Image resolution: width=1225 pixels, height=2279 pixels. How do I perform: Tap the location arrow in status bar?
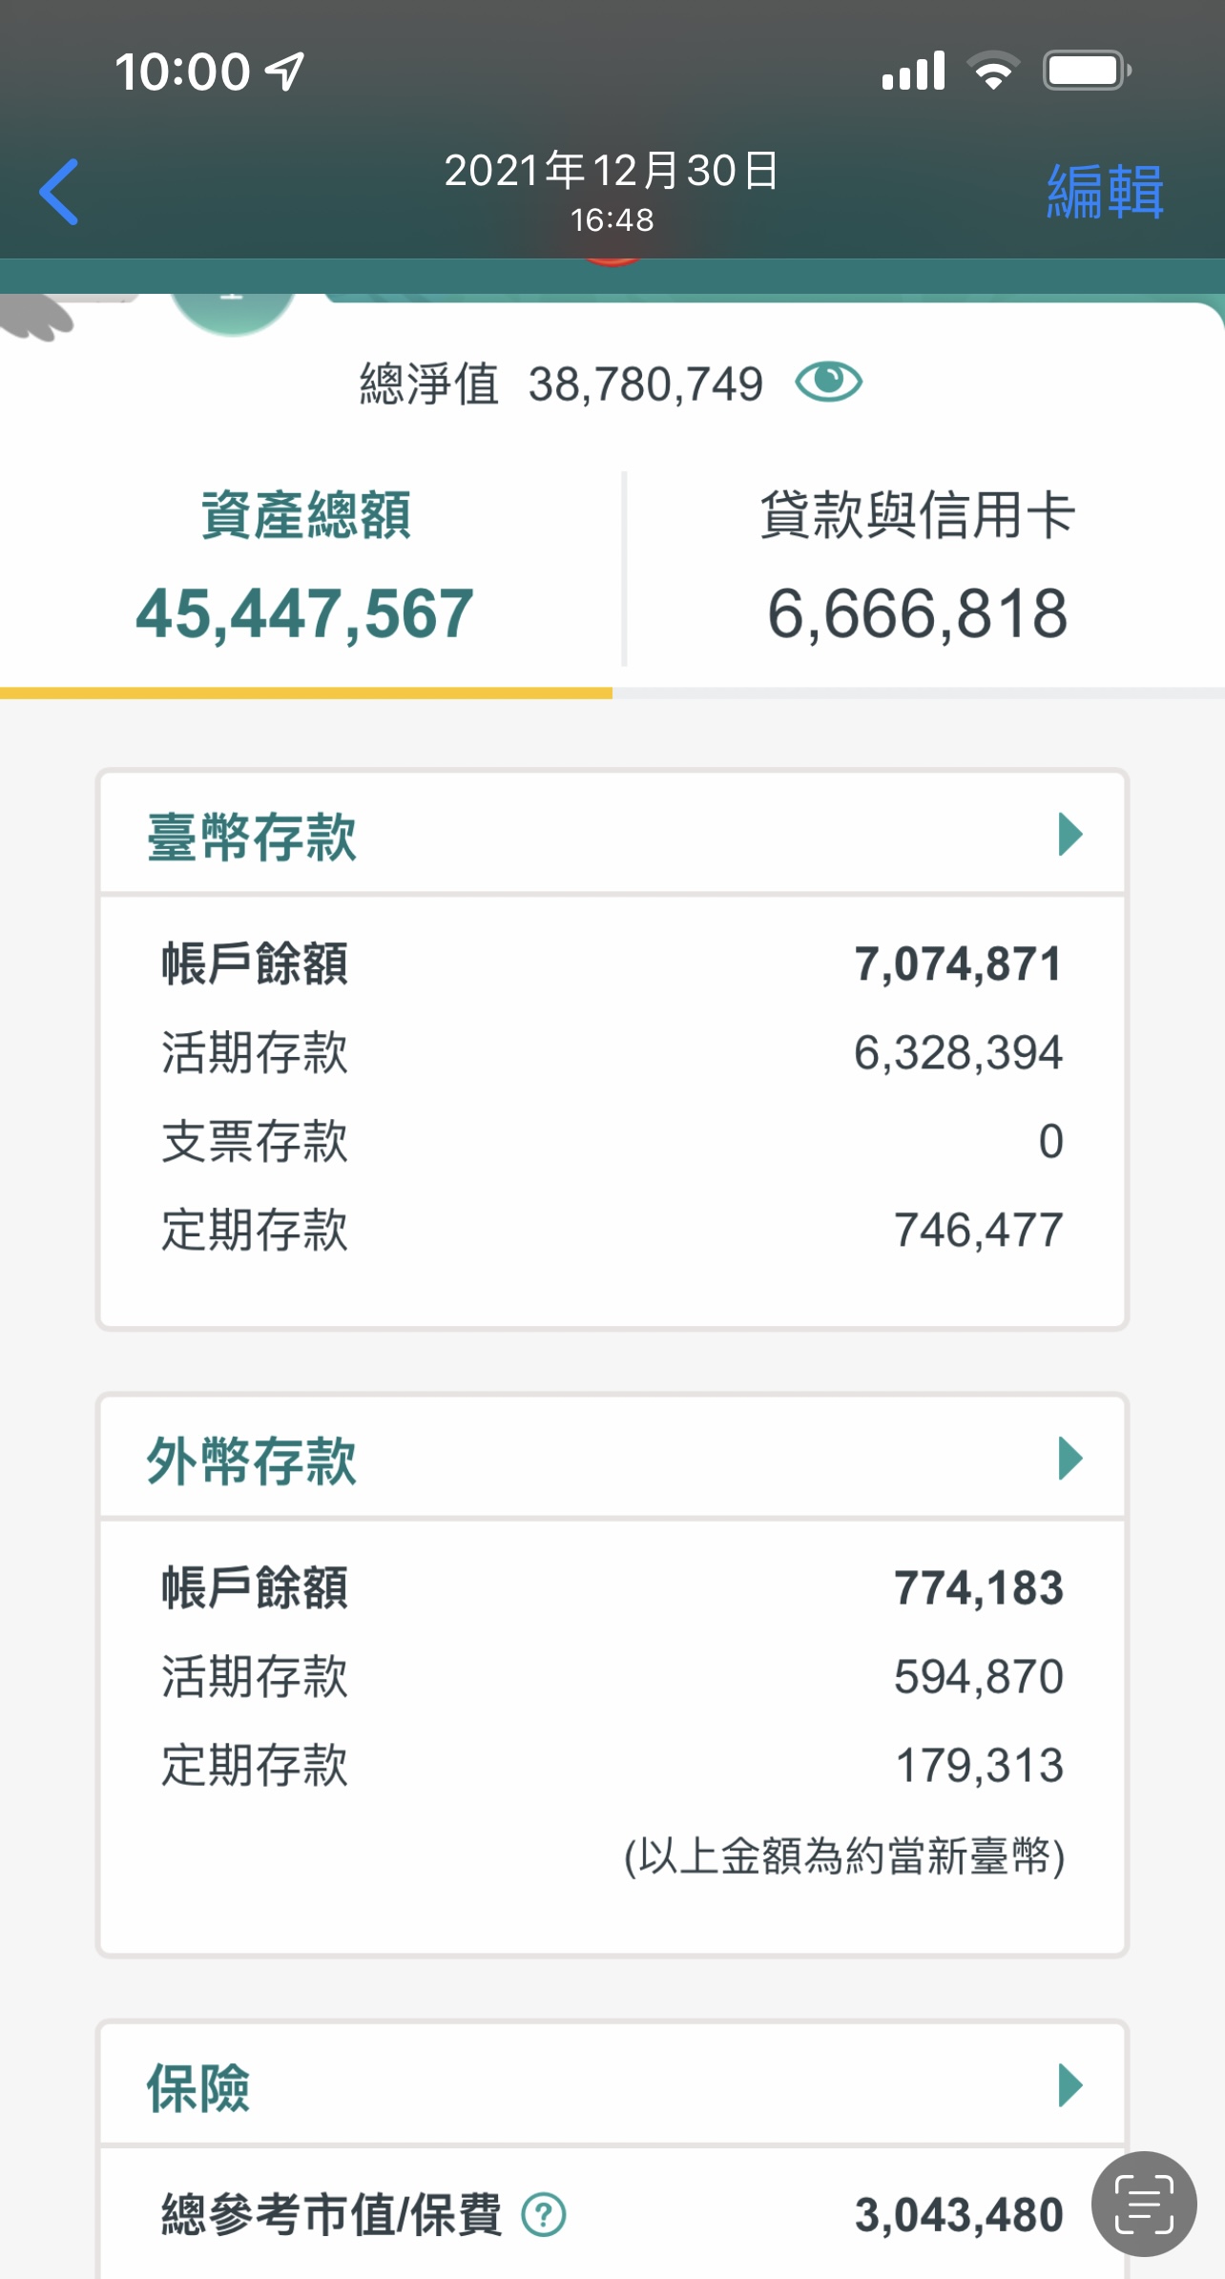coord(284,72)
